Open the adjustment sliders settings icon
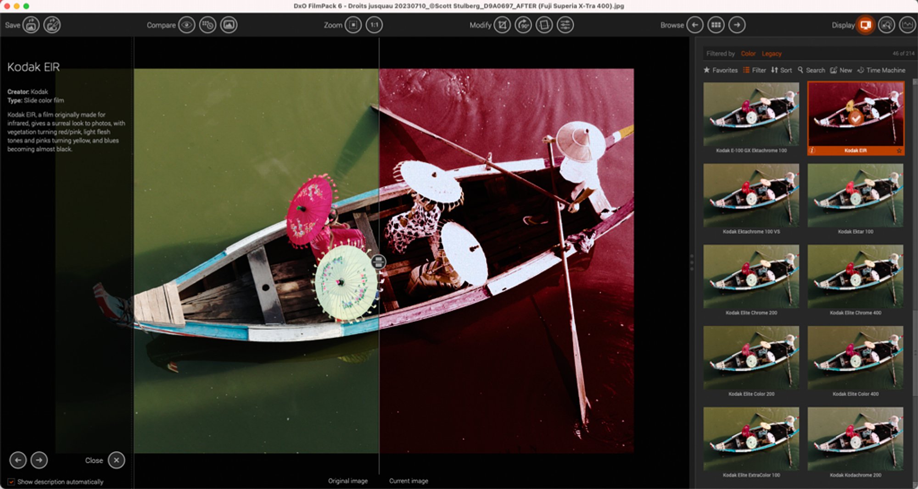This screenshot has width=918, height=489. (x=565, y=25)
